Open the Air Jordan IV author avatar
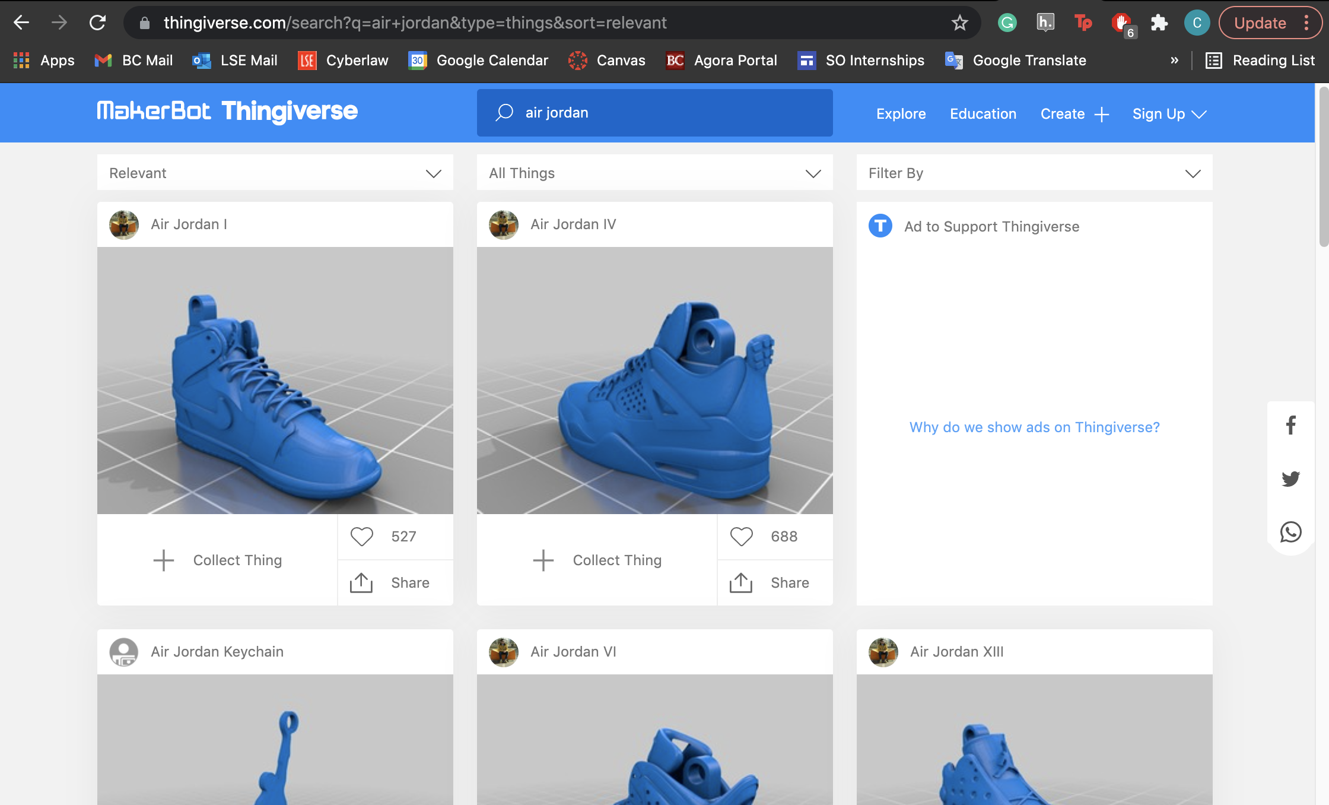 [x=504, y=224]
